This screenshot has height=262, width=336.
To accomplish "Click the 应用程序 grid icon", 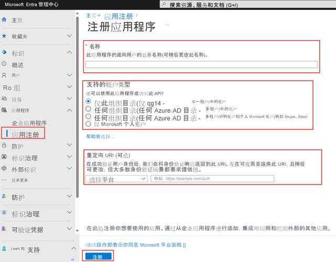I will click(4, 110).
